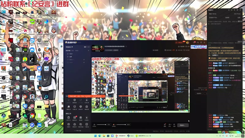
Task: Mute the speaker icon in audio bar
Action: 114,125
